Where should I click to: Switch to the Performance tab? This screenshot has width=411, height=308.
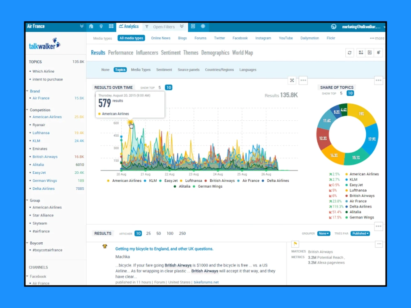[120, 53]
